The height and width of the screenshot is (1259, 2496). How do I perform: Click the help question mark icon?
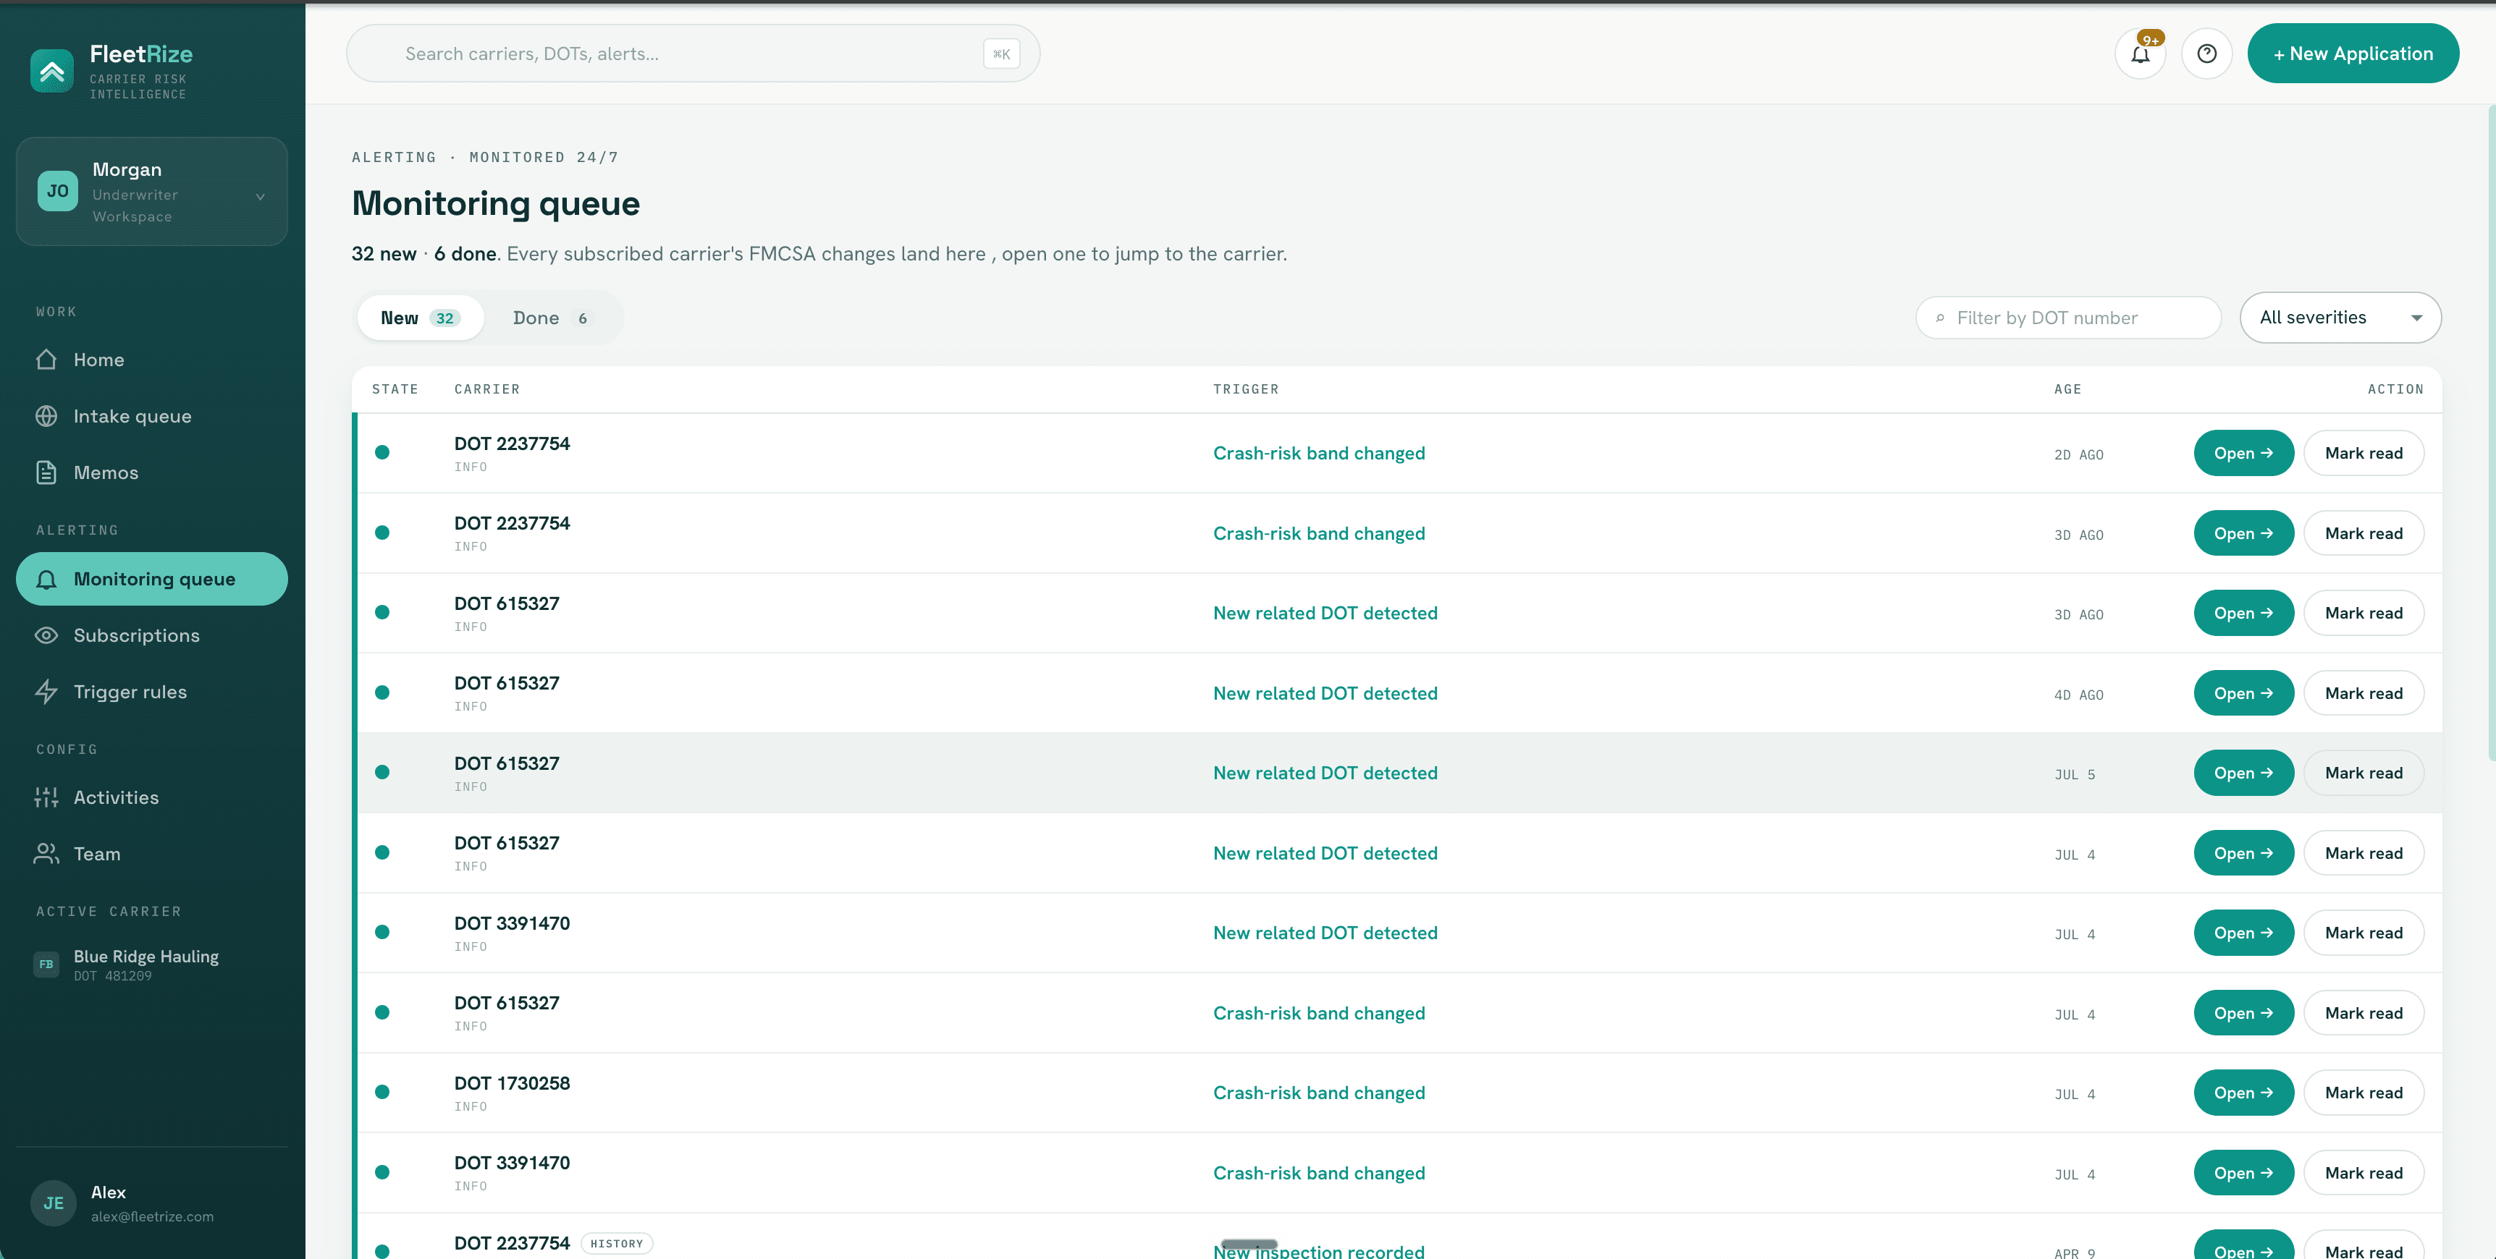2206,54
